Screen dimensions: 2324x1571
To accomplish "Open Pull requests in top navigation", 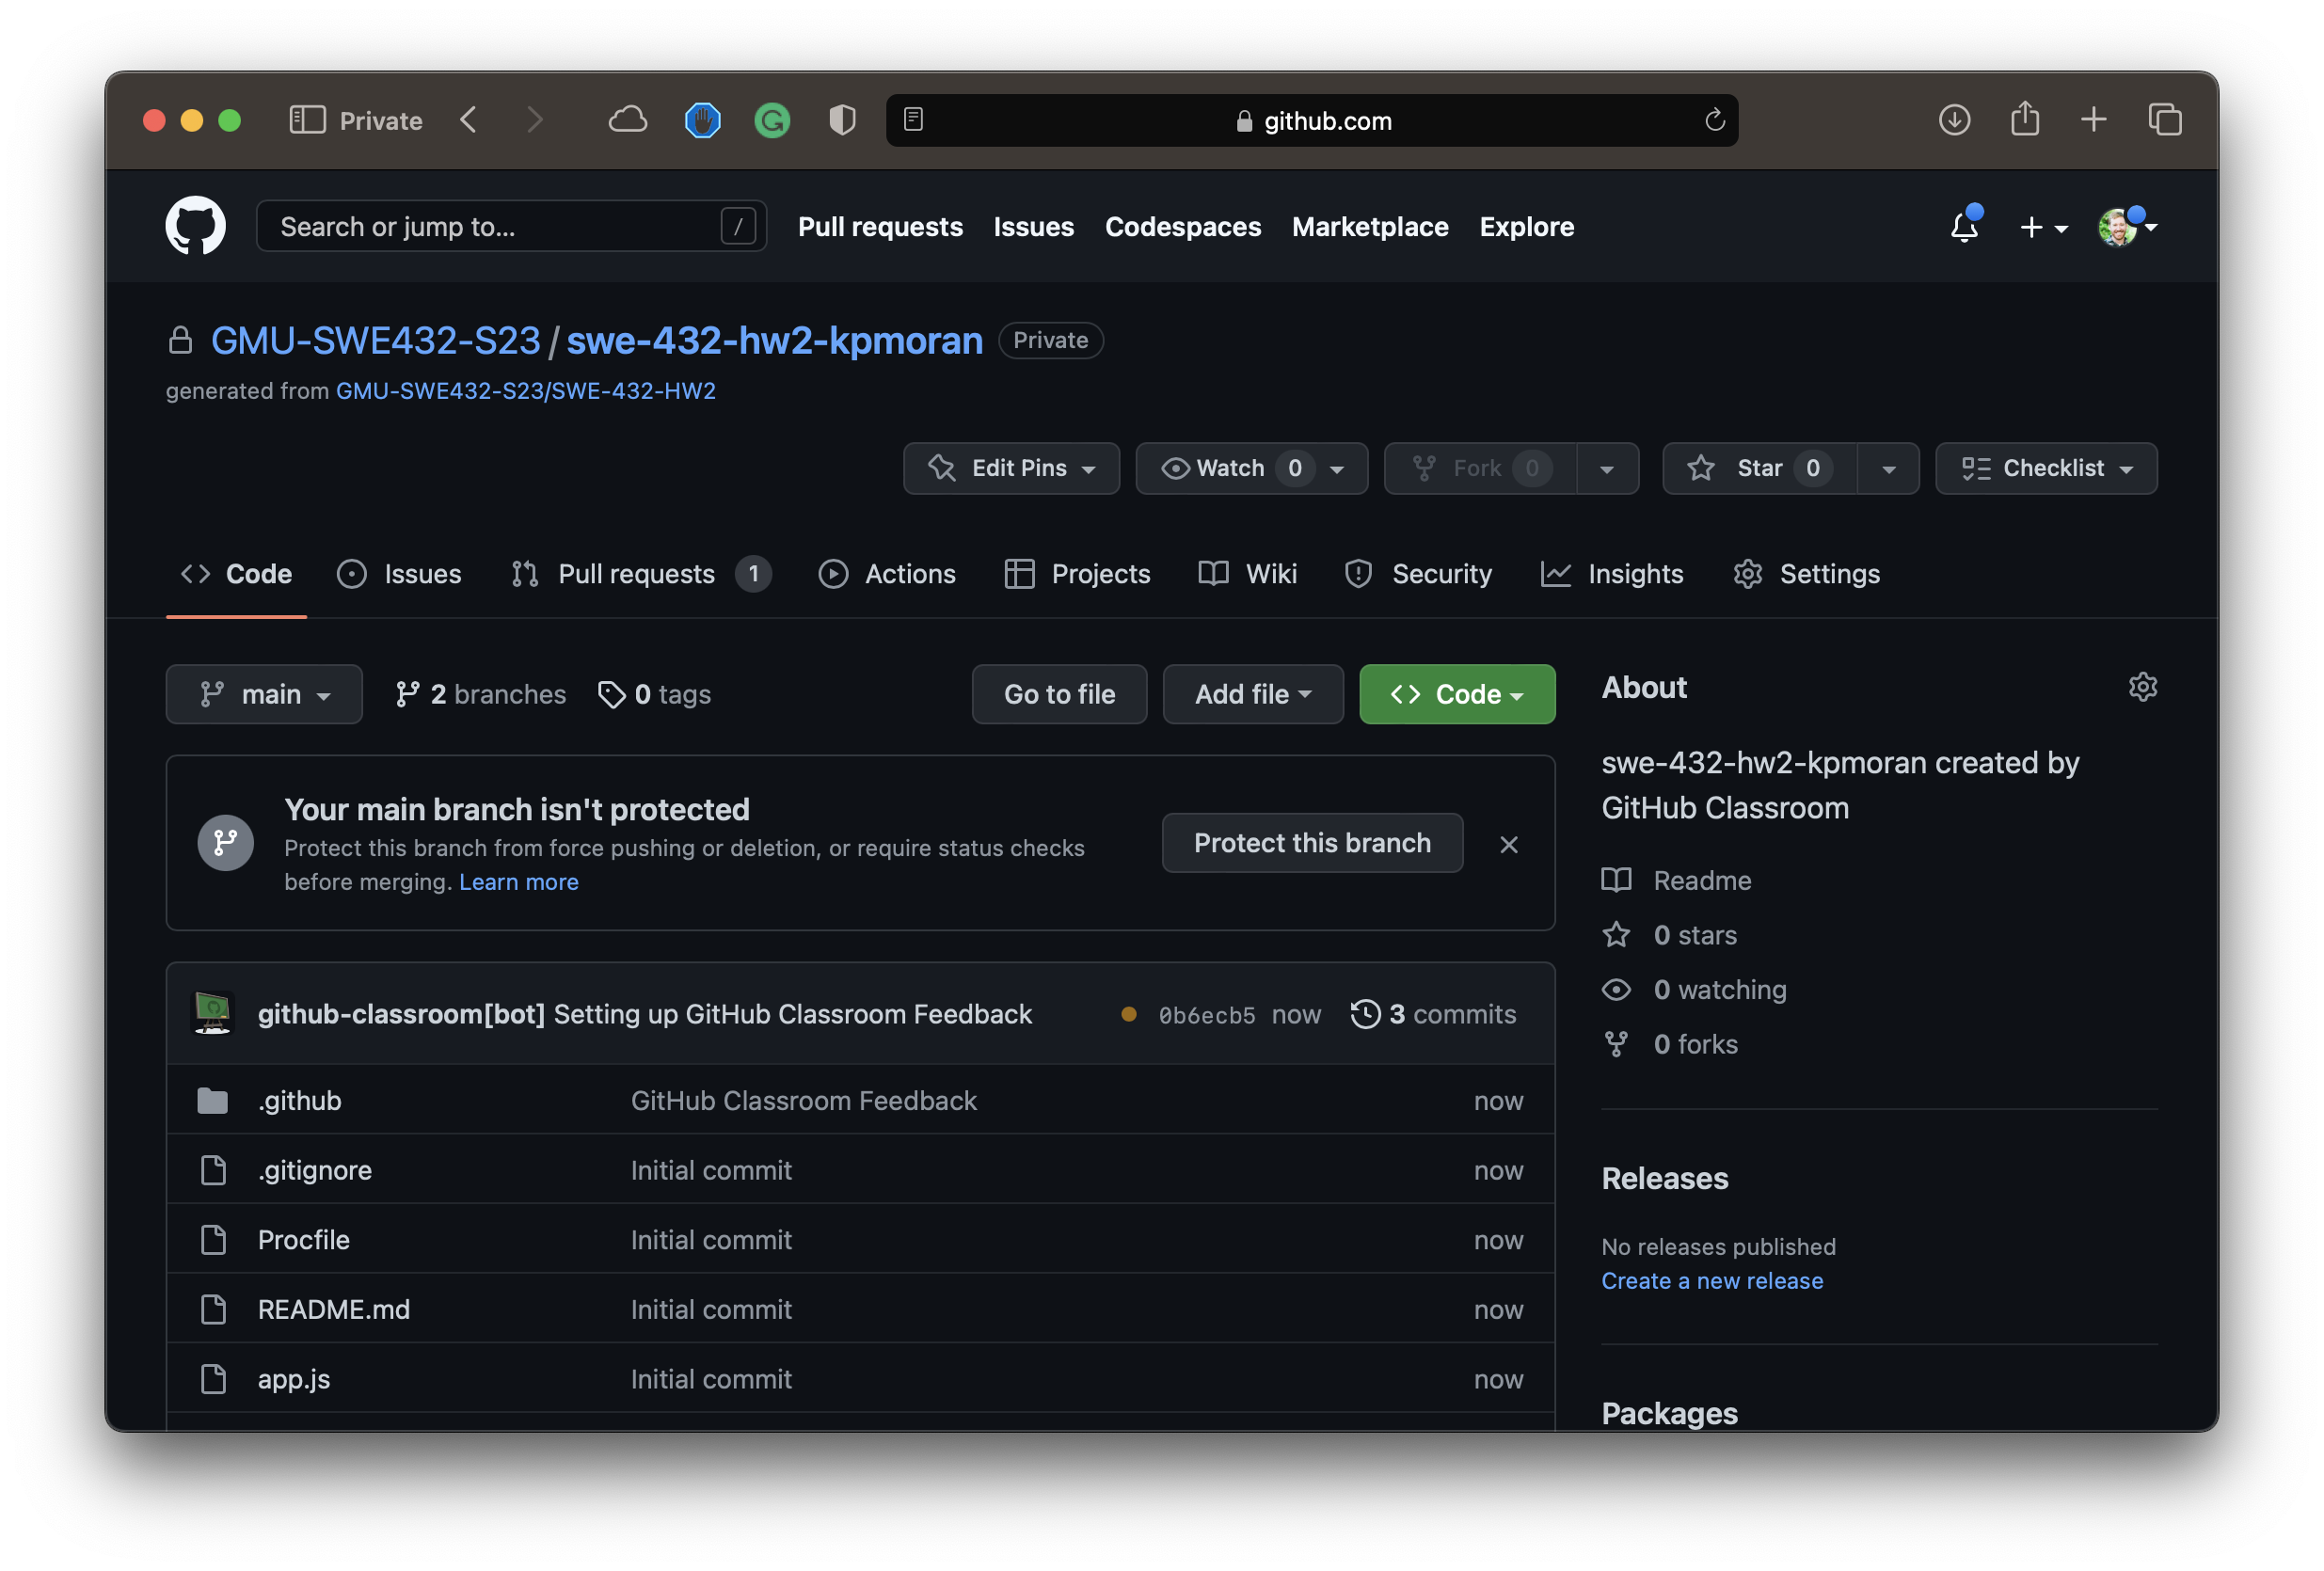I will (x=880, y=226).
